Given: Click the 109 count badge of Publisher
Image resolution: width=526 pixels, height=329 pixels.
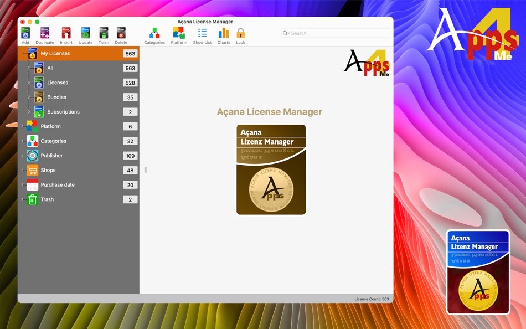Looking at the screenshot, I should pos(130,156).
